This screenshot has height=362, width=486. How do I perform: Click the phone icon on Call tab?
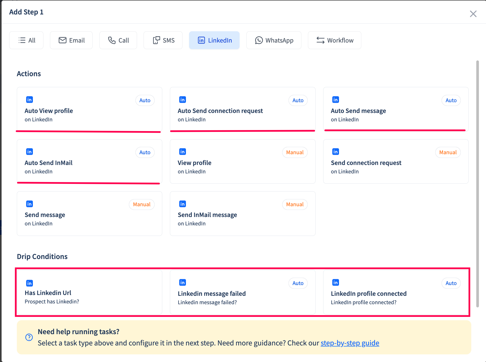coord(112,40)
